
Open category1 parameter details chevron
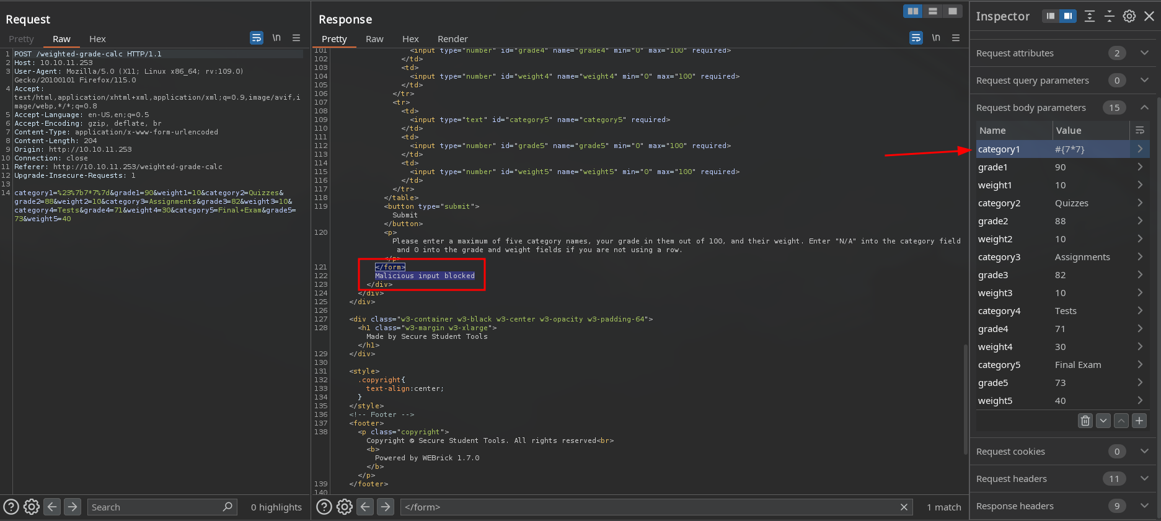(x=1140, y=149)
